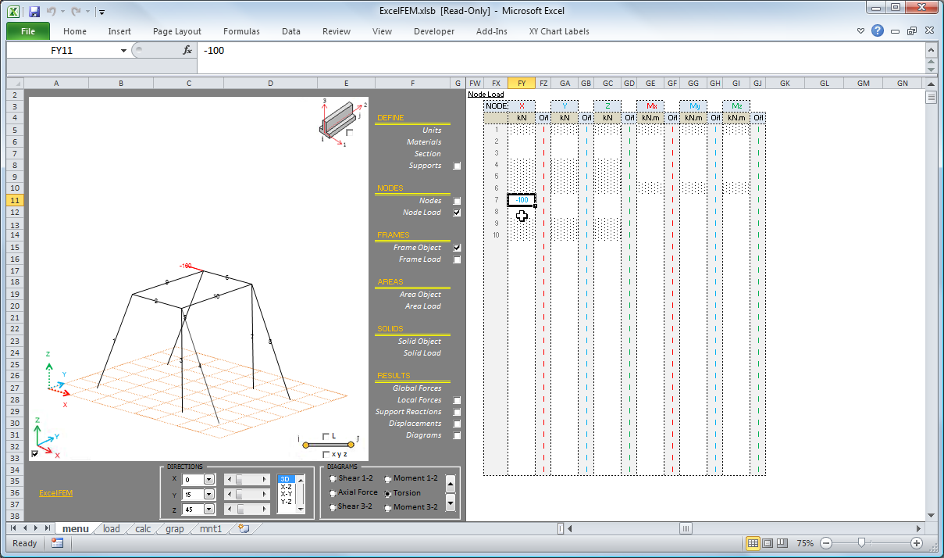Click the Undo arrow icon
This screenshot has width=944, height=558.
(51, 12)
